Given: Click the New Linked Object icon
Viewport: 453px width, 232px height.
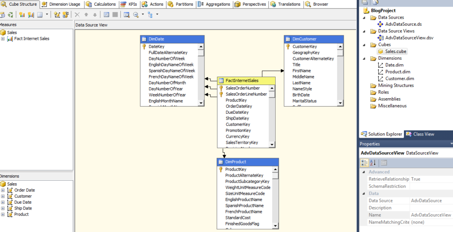Looking at the screenshot, I should tap(65, 15).
